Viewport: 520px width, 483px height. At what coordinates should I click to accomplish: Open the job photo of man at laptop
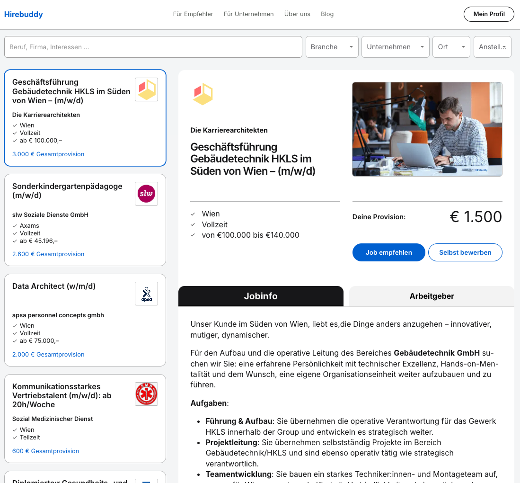coord(427,129)
